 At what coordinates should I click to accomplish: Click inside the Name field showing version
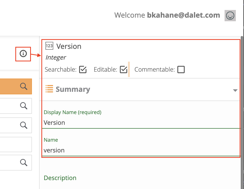(102, 150)
